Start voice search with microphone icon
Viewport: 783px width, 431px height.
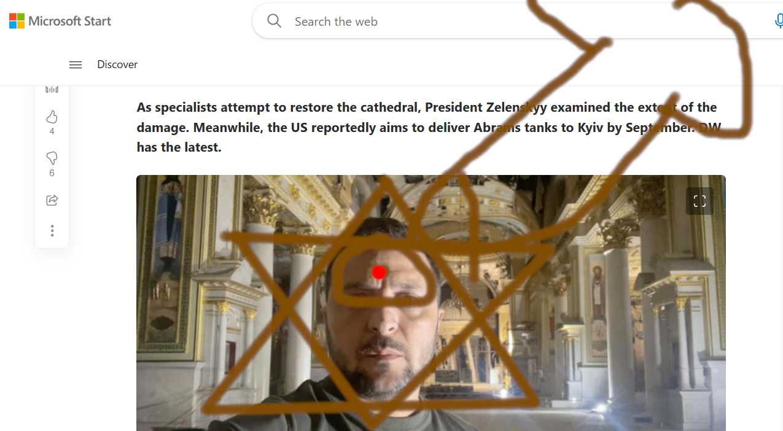point(779,21)
